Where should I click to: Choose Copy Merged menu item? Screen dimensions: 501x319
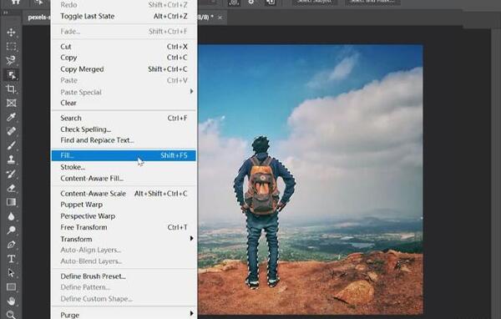click(x=124, y=69)
